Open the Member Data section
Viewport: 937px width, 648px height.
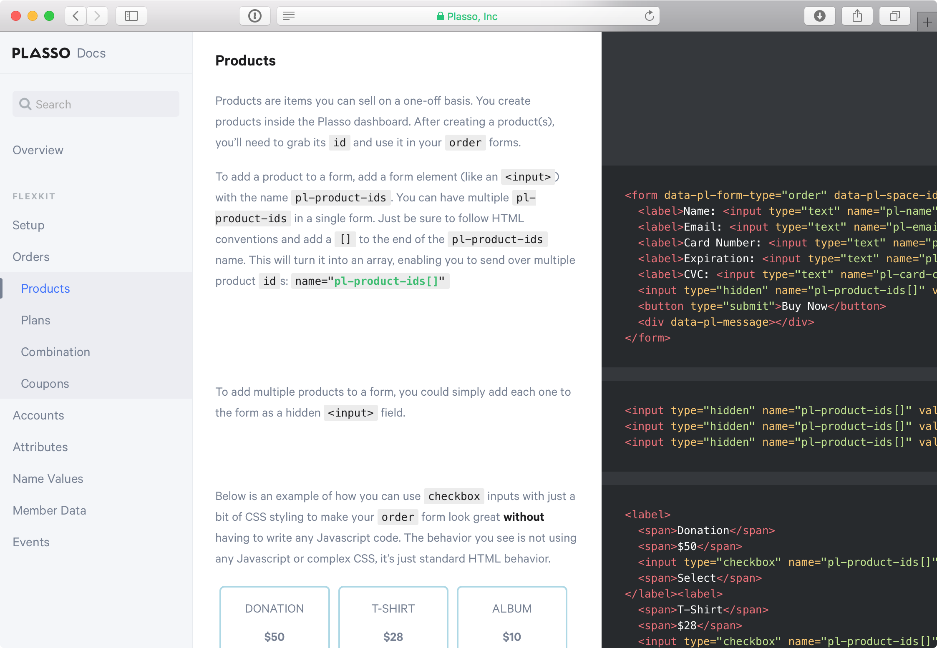(x=49, y=510)
